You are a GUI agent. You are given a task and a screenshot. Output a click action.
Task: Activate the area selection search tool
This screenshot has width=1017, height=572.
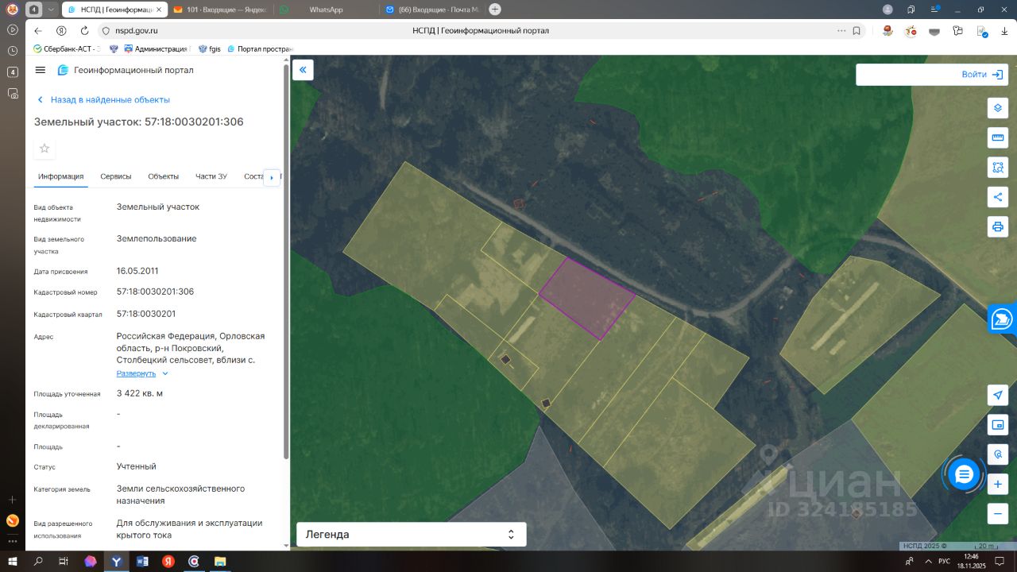(998, 168)
